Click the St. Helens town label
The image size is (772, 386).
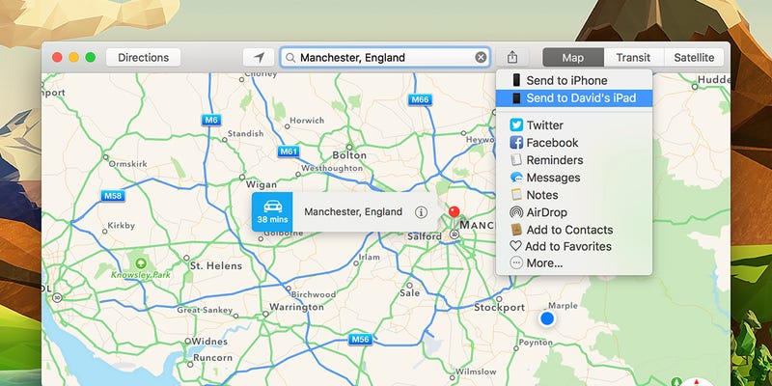(216, 266)
